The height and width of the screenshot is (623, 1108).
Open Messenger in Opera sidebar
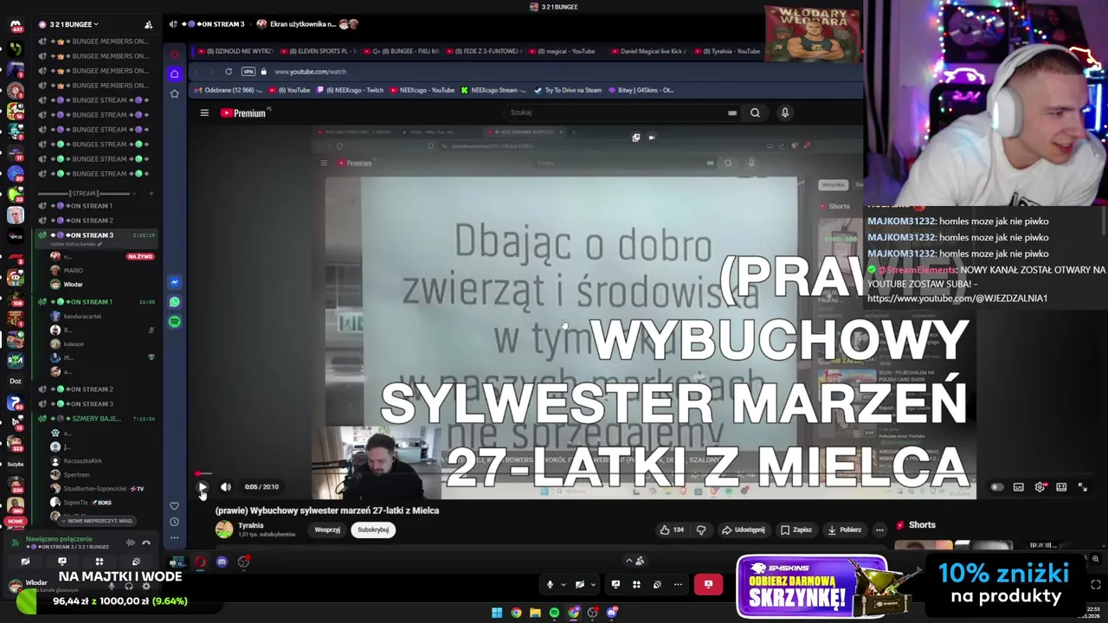point(174,282)
